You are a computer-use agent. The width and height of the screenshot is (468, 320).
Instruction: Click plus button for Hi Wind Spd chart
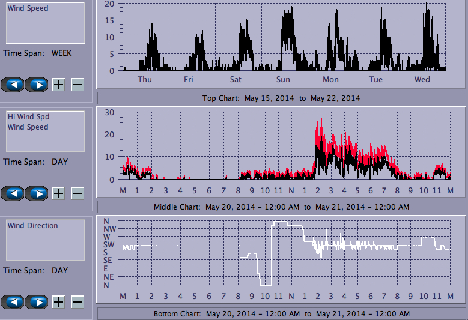[x=58, y=193]
